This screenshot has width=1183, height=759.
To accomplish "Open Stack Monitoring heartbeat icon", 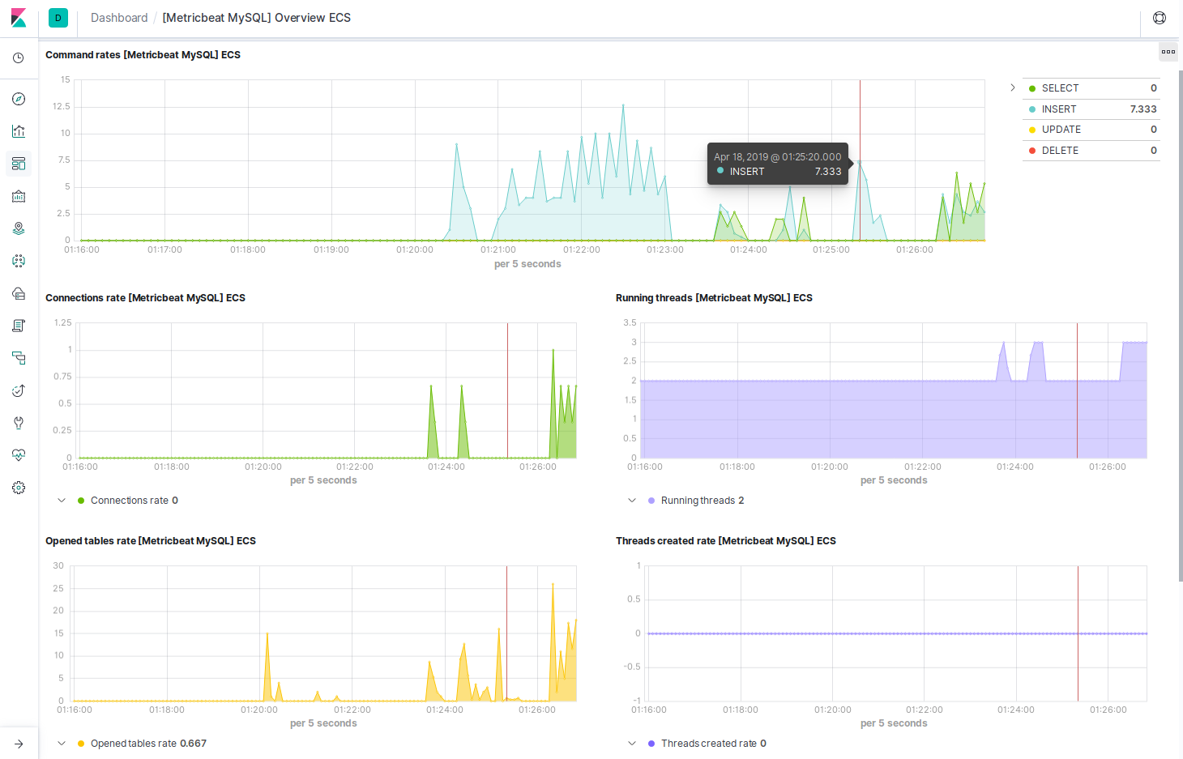I will click(19, 455).
